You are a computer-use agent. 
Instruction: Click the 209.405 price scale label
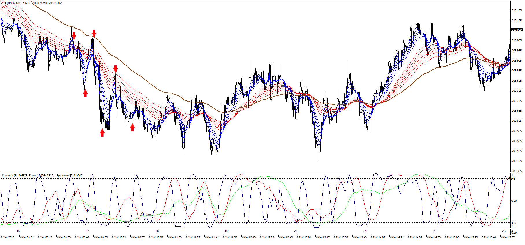click(x=517, y=161)
